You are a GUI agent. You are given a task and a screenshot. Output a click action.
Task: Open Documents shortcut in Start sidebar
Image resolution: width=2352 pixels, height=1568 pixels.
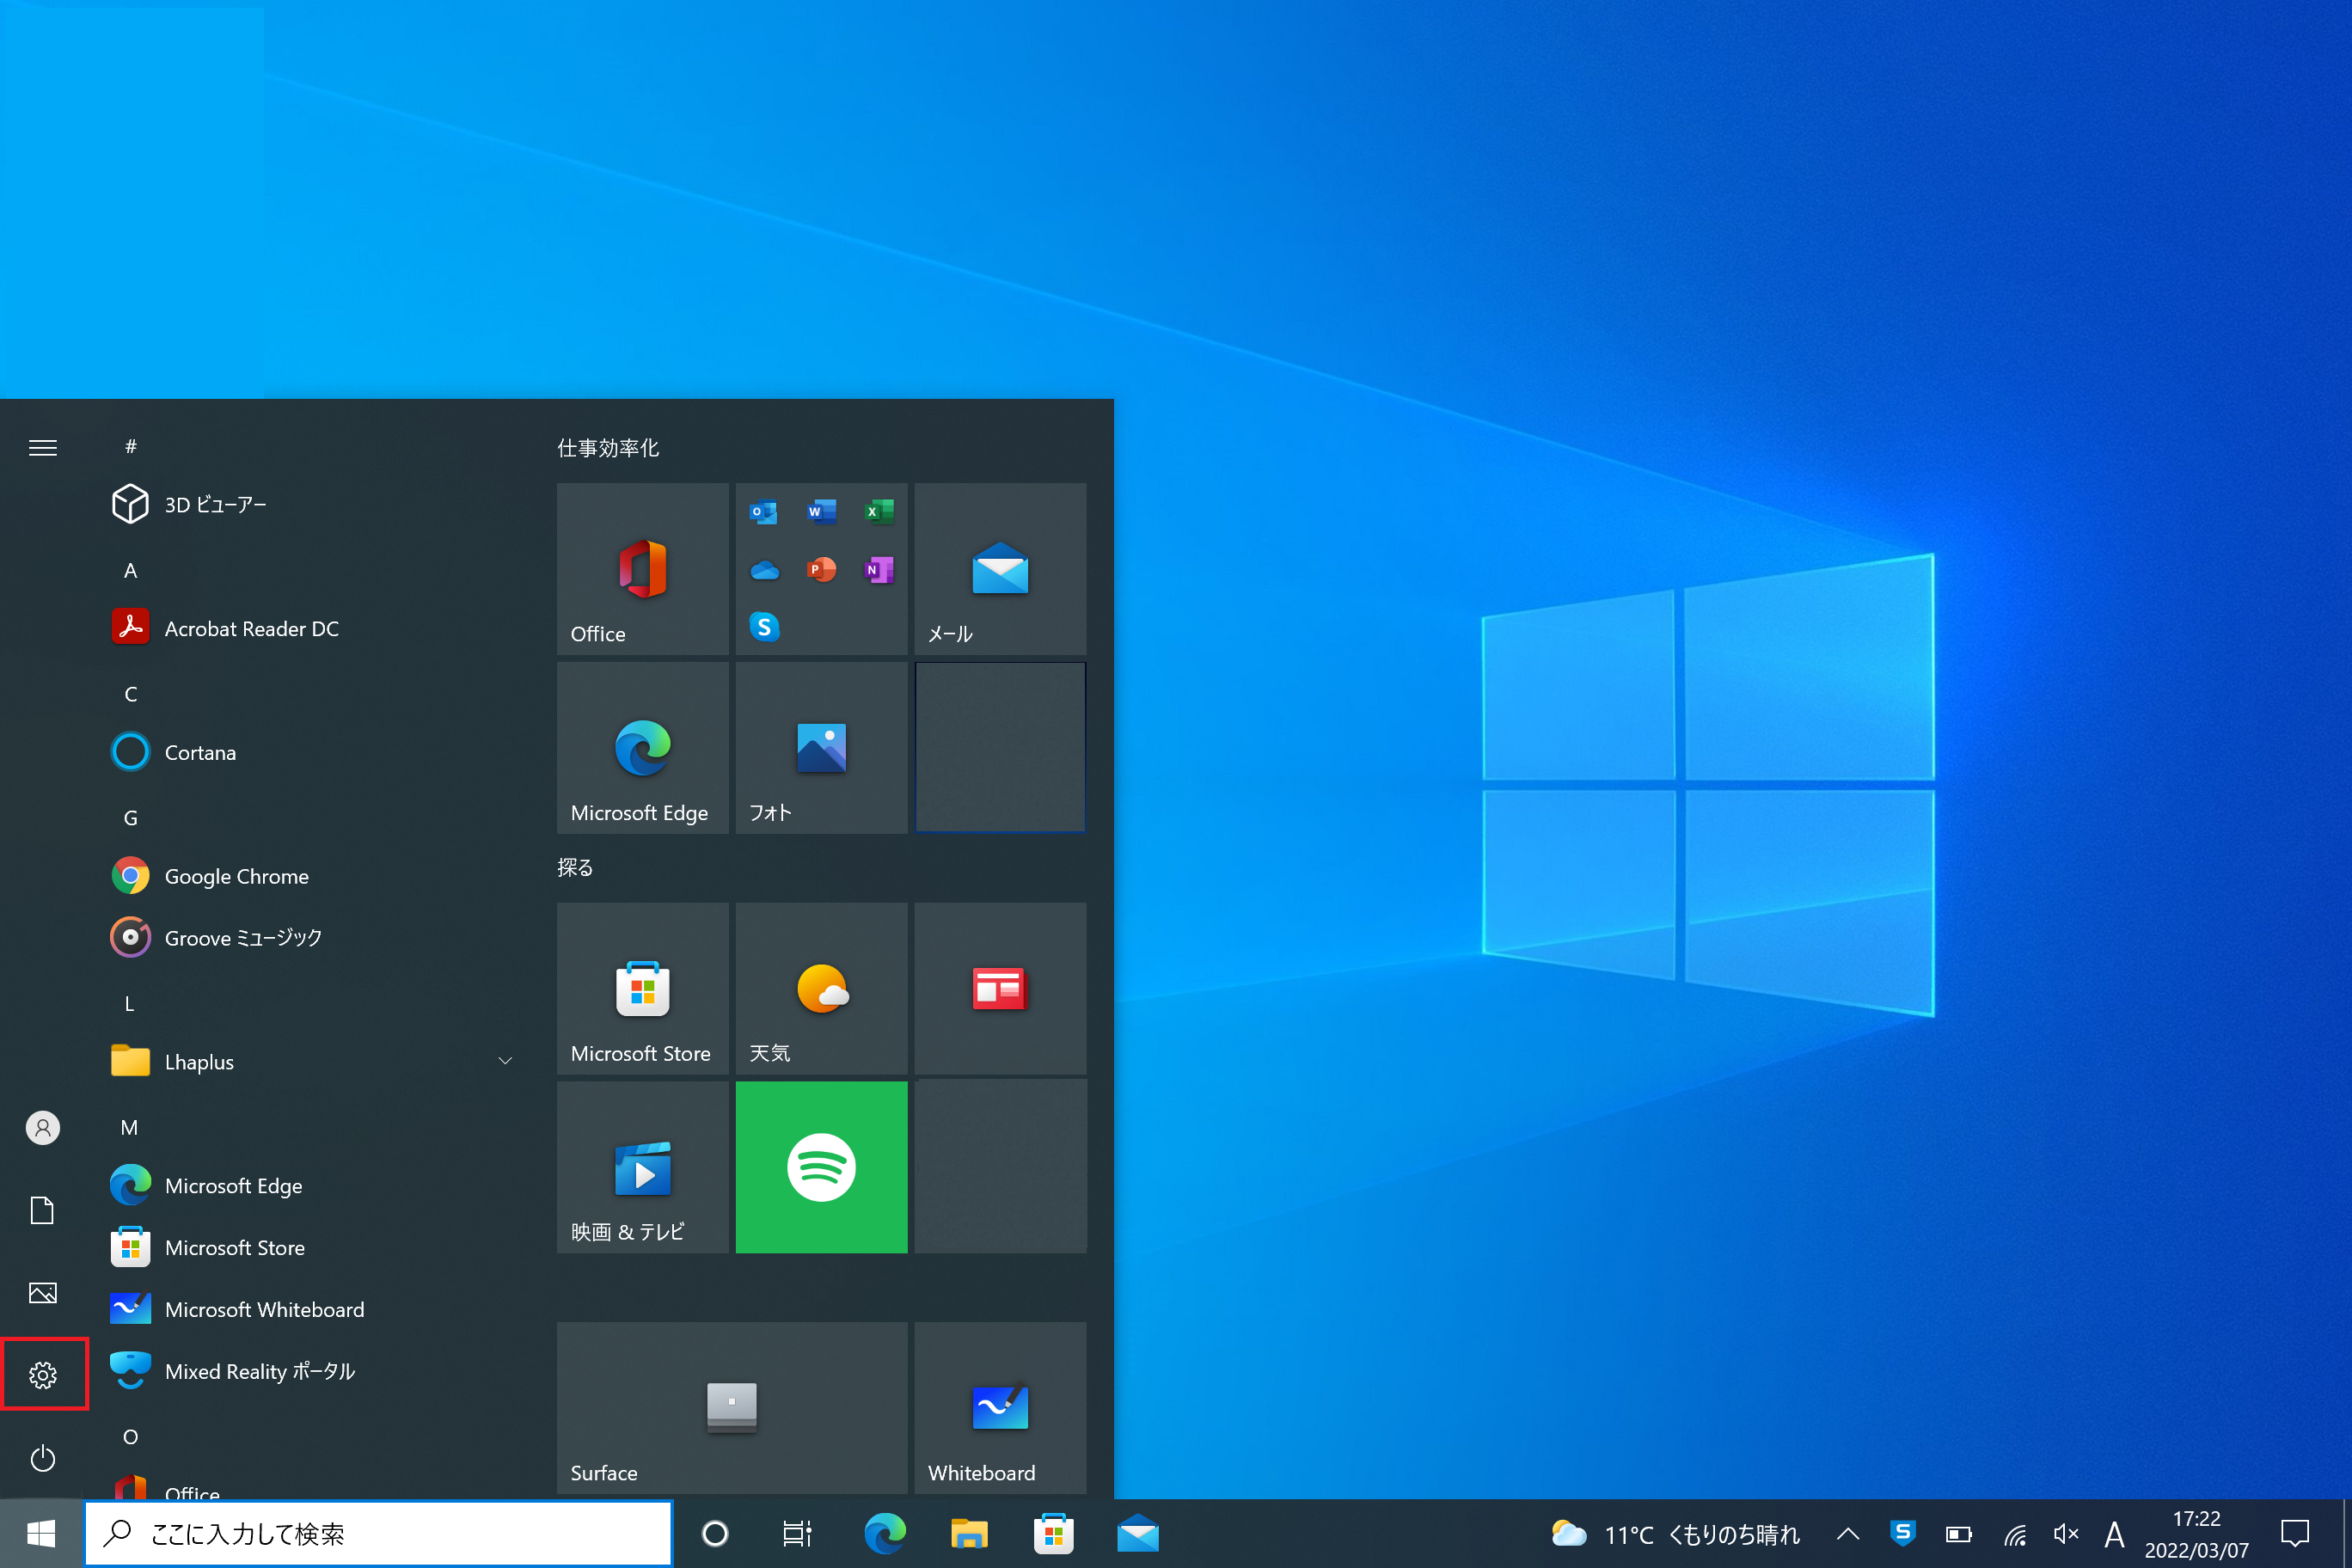click(x=43, y=1210)
